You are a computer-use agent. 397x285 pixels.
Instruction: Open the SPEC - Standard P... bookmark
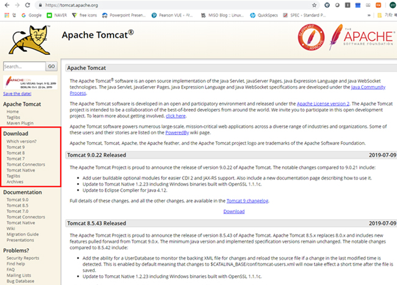coord(304,15)
